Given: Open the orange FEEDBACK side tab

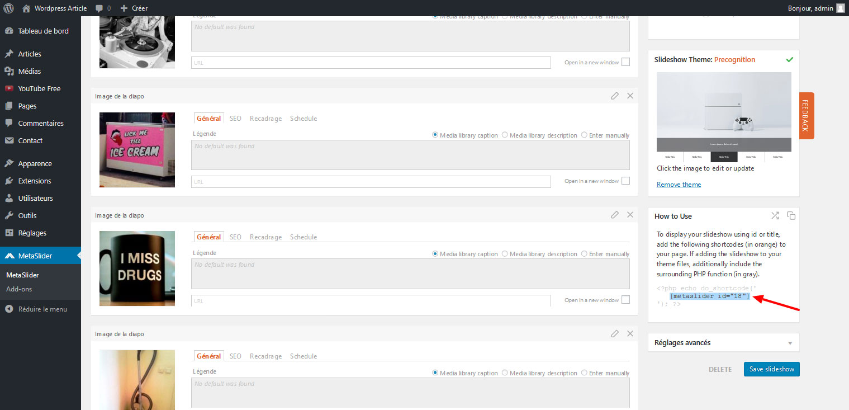Looking at the screenshot, I should click(x=807, y=115).
